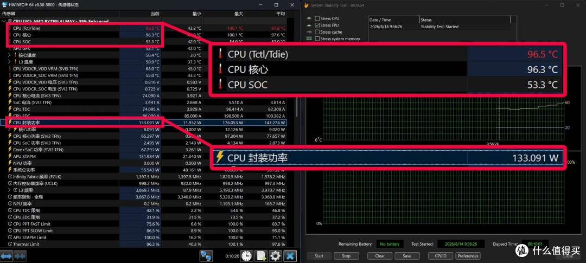586x263 pixels.
Task: Select the CPU PPT SLOW Limit row
Action: pyautogui.click(x=143, y=230)
